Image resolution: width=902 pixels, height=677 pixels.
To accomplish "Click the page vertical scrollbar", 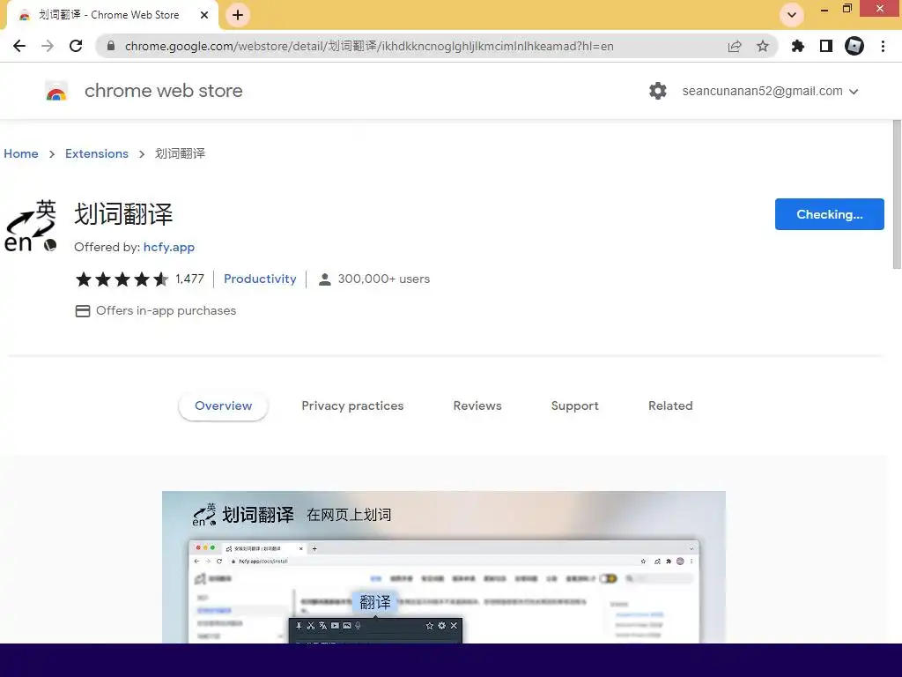I will coord(897,194).
